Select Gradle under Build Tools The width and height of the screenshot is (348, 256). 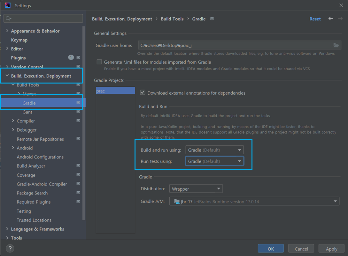[29, 103]
